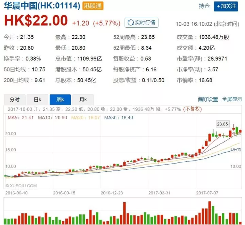Click the 成交量 1936.48万股 value
This screenshot has height=225, width=245.
[x=214, y=37]
